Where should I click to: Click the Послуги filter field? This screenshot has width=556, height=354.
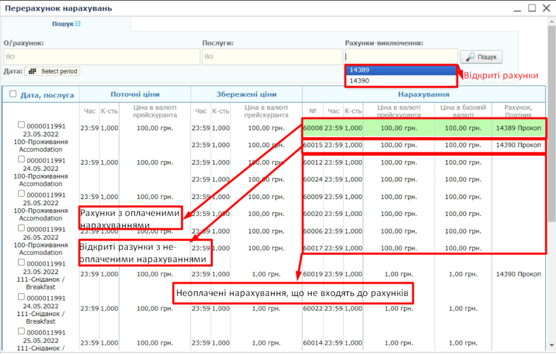pos(272,57)
